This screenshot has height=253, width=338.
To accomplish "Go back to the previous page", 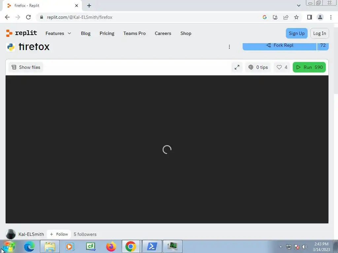I will pyautogui.click(x=7, y=17).
